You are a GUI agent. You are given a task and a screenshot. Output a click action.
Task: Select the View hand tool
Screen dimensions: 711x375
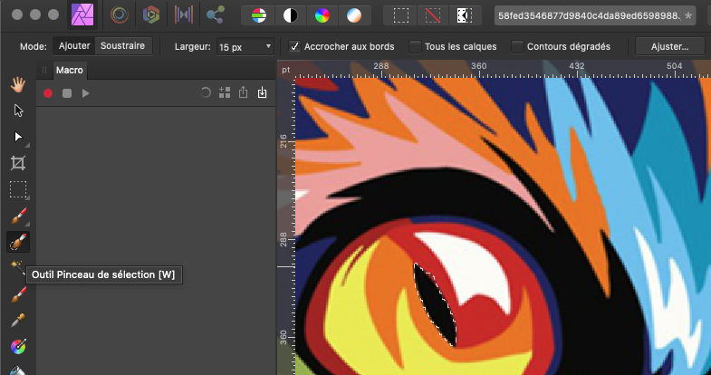point(18,84)
